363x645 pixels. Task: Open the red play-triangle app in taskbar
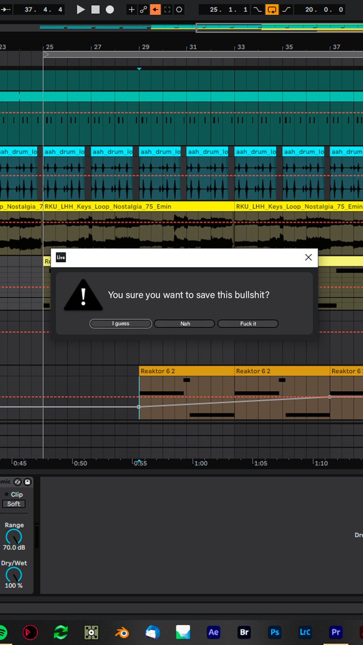30,632
